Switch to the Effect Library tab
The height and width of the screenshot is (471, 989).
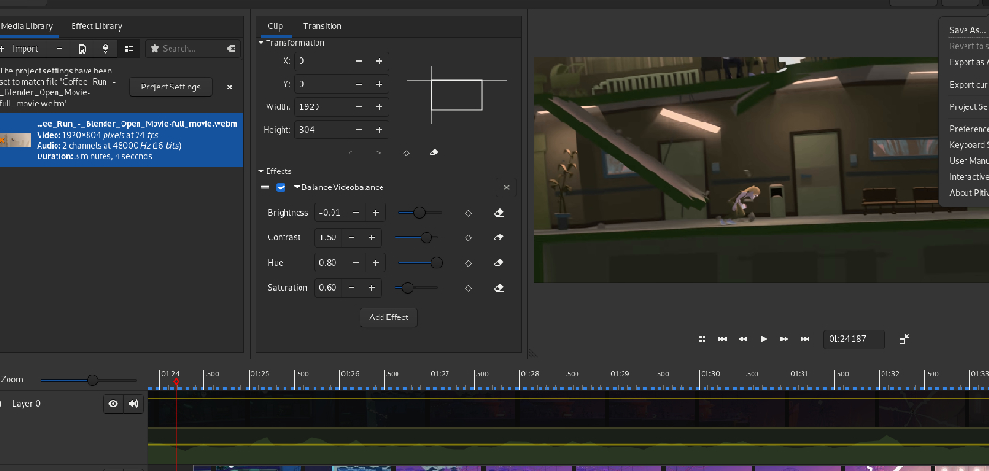[x=96, y=26]
